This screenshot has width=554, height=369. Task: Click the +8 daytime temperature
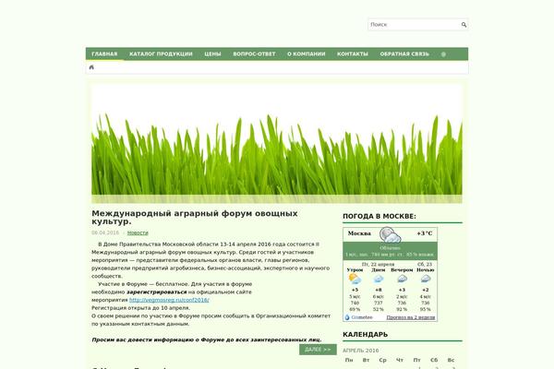pos(378,290)
